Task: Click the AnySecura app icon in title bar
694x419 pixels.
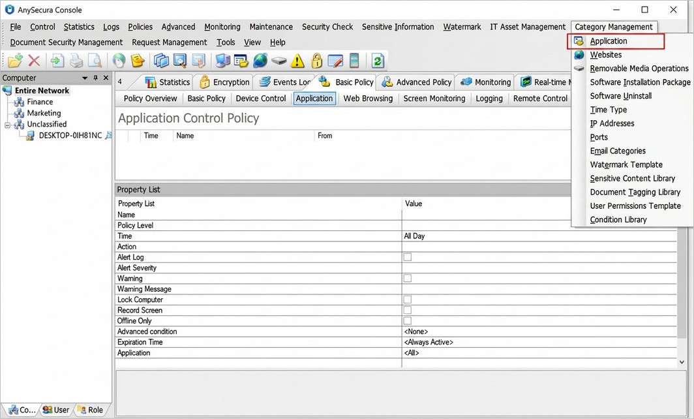Action: click(9, 9)
